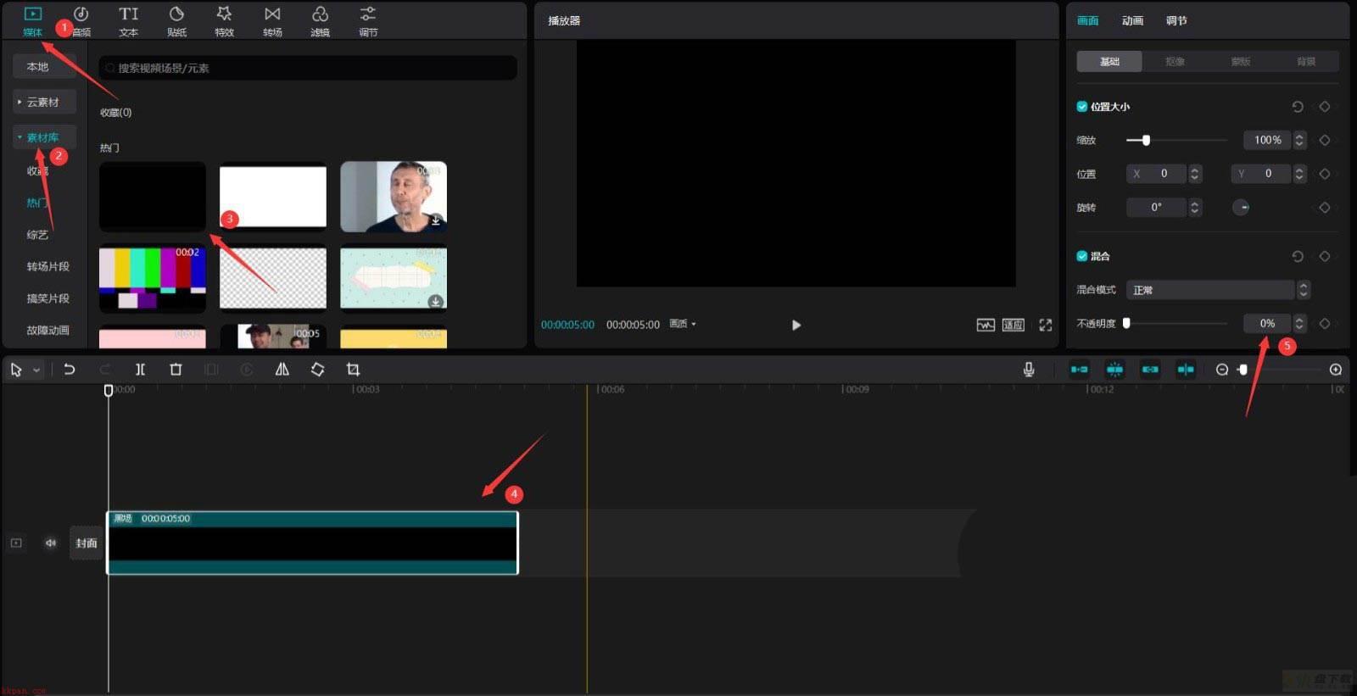
Task: Open the 转场片段 category
Action: pos(47,266)
